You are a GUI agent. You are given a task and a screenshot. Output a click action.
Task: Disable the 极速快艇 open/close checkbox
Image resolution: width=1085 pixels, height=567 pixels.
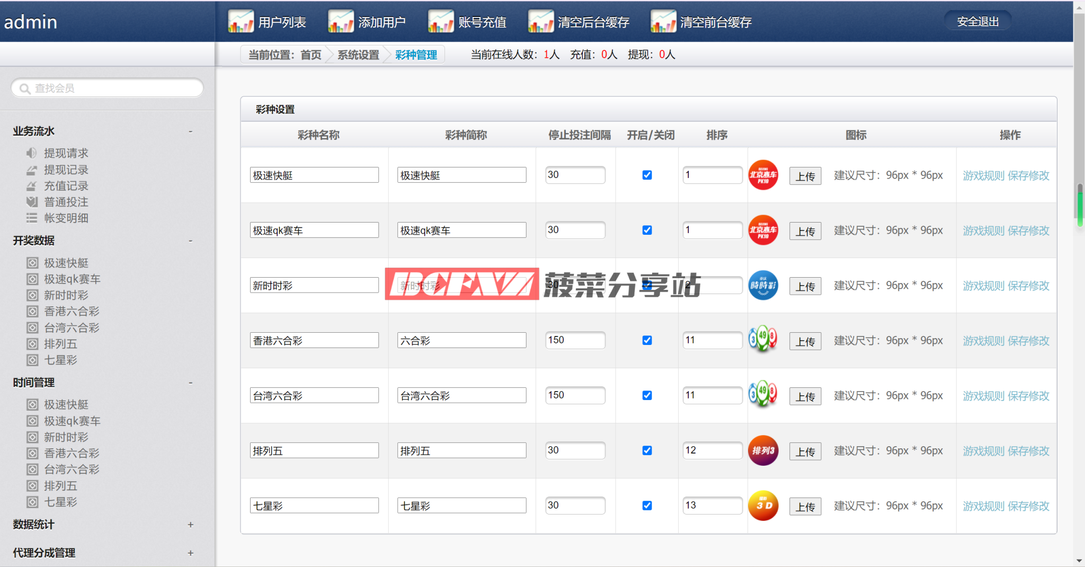[x=647, y=175]
